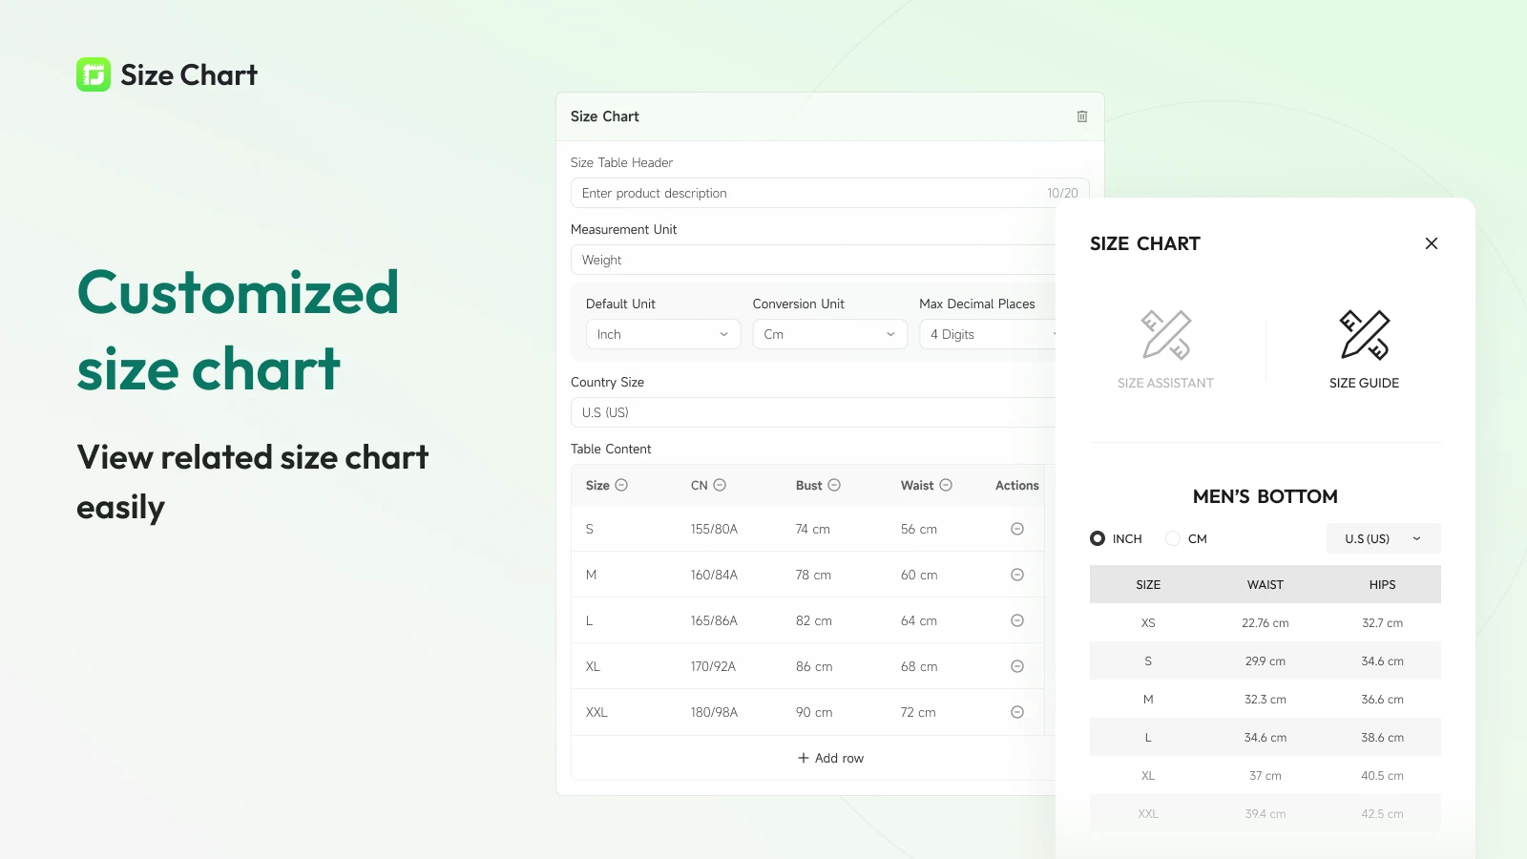The image size is (1527, 859).
Task: Click the 60 cm waist value
Action: click(919, 575)
